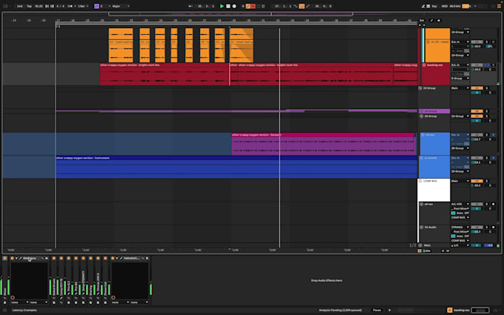Click backing vox volume value field
504x315 pixels.
tap(477, 70)
